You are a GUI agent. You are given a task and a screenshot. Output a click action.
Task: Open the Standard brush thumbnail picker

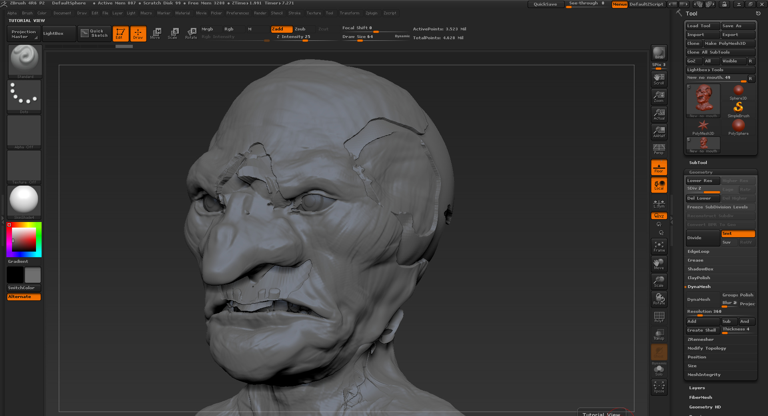coord(25,61)
